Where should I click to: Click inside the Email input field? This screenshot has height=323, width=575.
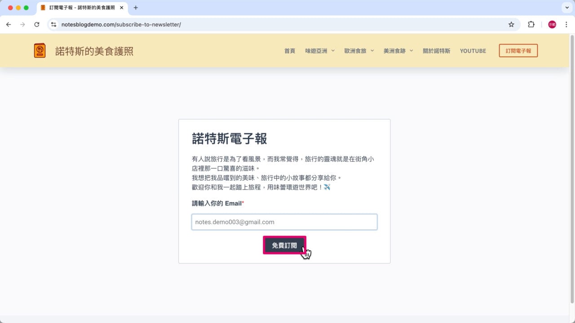[x=284, y=222]
